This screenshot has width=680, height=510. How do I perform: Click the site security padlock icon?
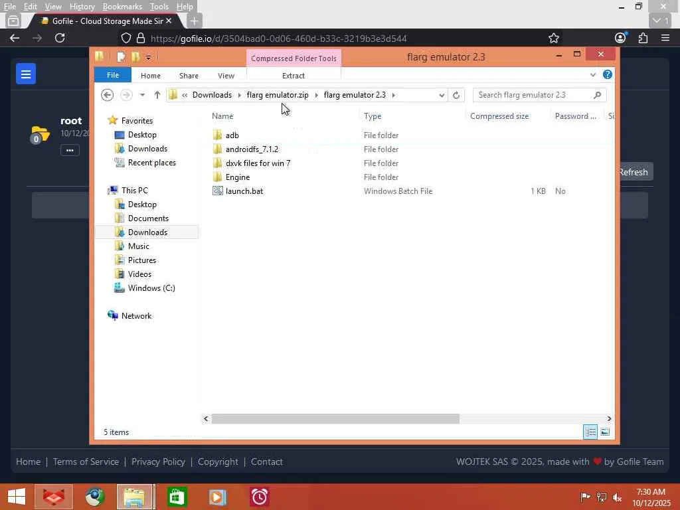[x=141, y=38]
